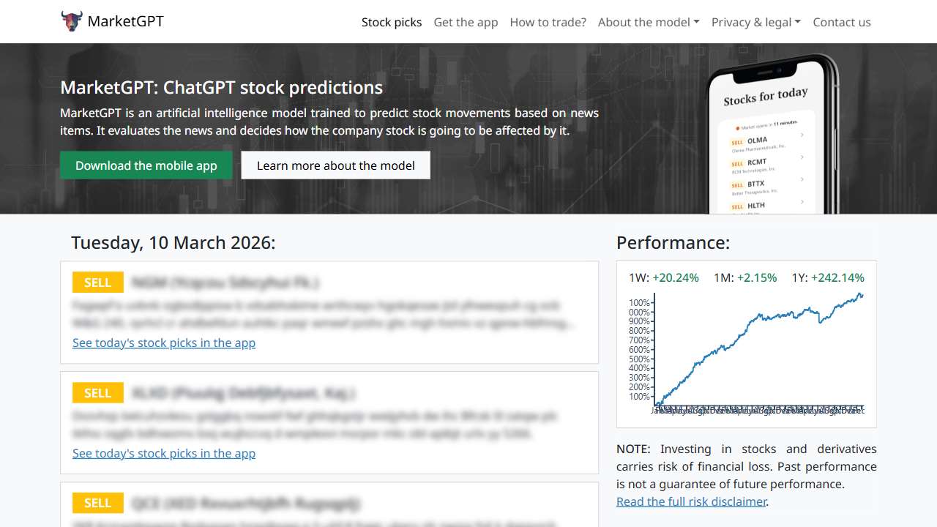Follow the Read the full risk disclaimer link

tap(690, 501)
